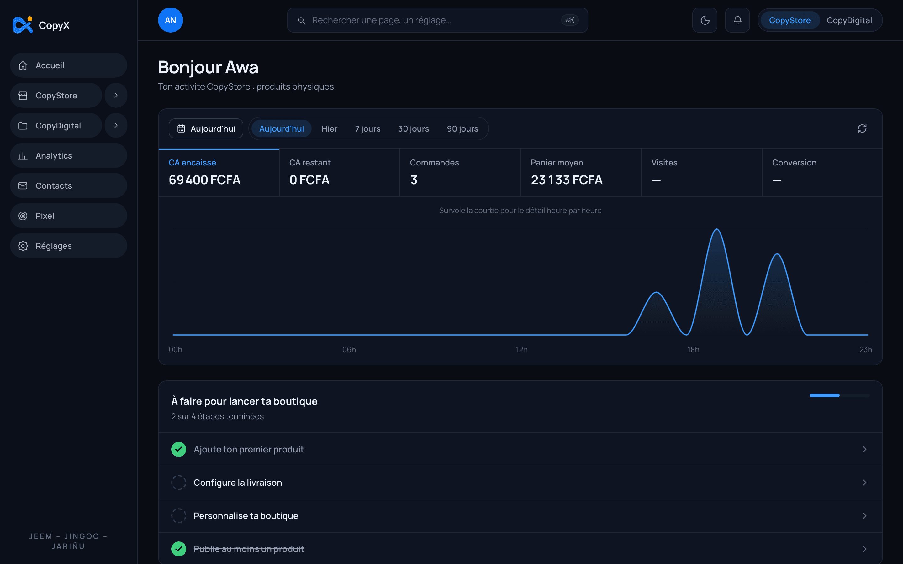903x564 pixels.
Task: Click the tallest peak on the revenue chart
Action: point(717,229)
